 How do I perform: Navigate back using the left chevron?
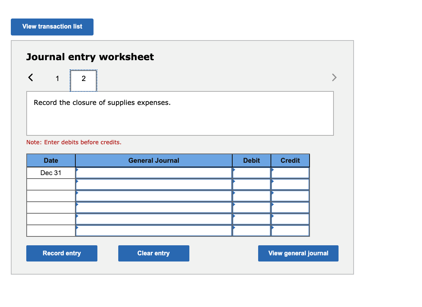31,77
